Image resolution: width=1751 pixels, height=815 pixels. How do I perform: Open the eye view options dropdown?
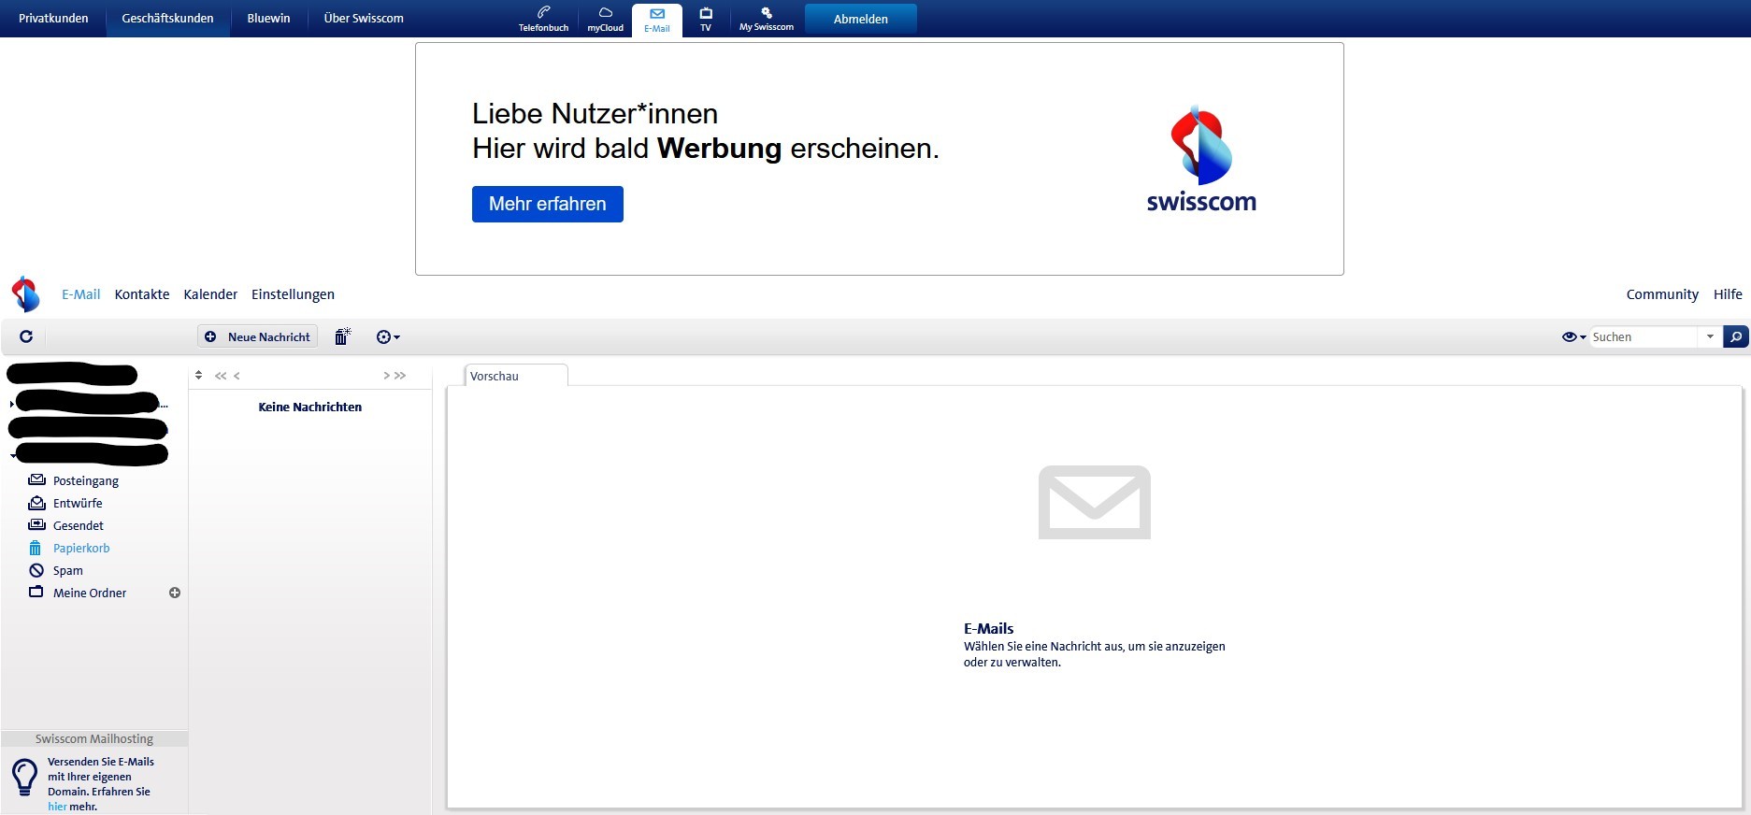[1573, 336]
